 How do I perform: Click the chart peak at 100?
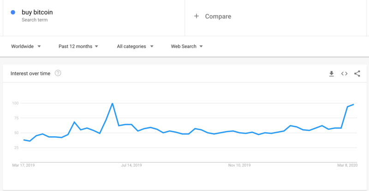(113, 103)
